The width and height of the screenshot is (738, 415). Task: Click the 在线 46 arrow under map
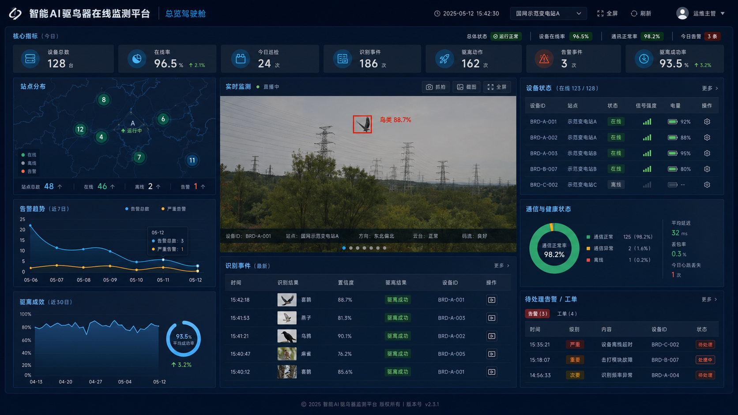pyautogui.click(x=112, y=187)
